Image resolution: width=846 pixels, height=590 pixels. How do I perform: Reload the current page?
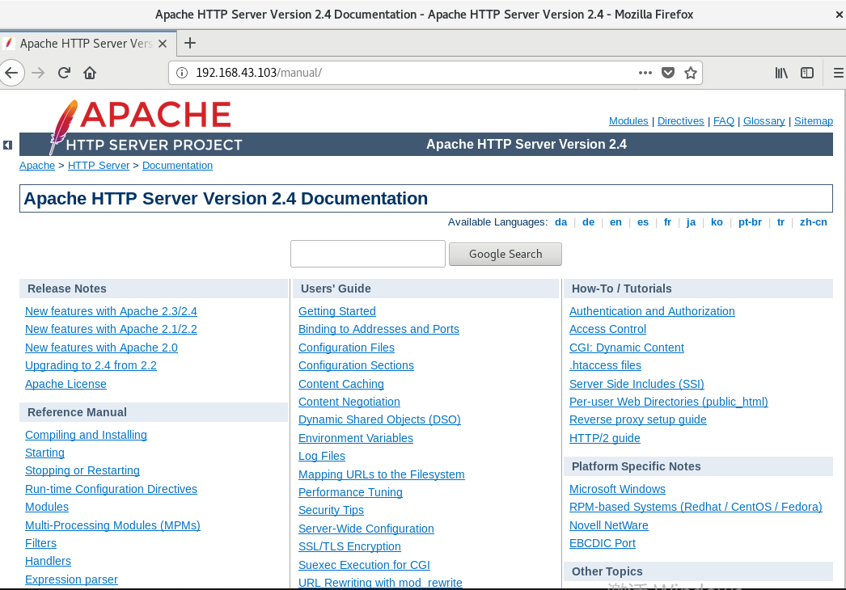point(64,73)
